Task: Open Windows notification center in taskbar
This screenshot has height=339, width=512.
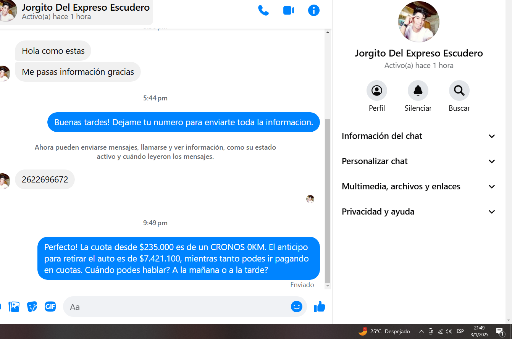Action: coord(499,331)
